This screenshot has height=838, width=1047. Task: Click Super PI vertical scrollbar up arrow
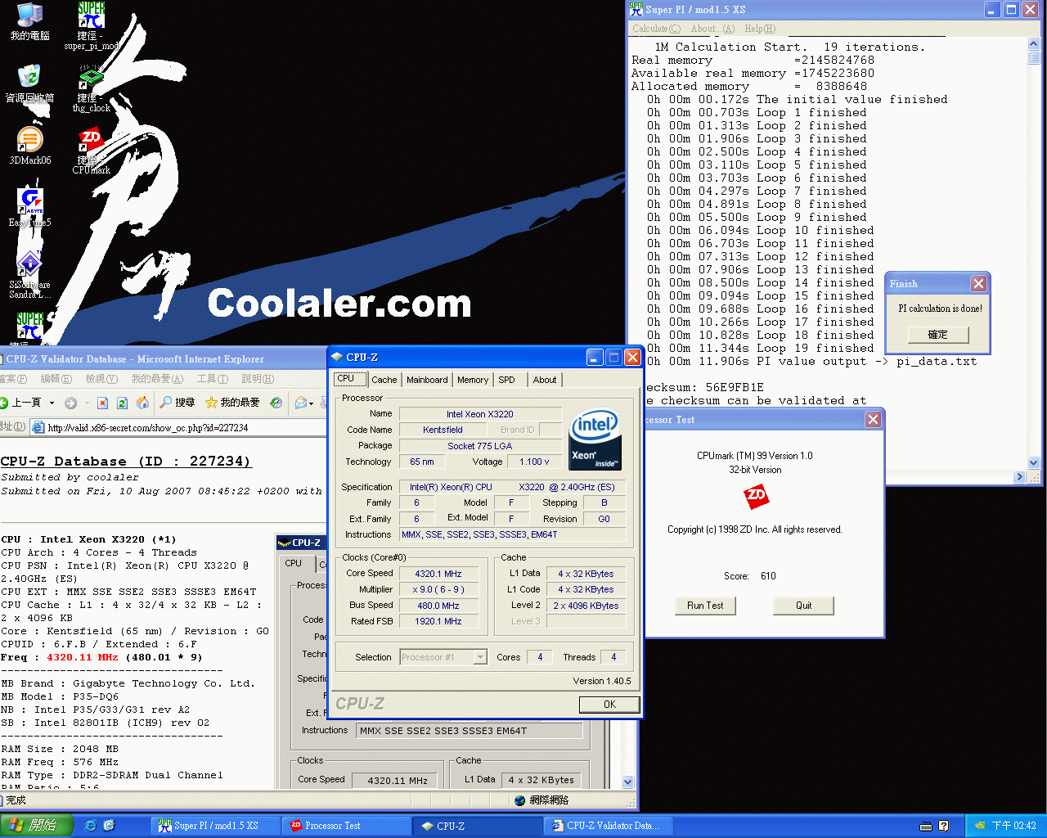[x=1033, y=44]
